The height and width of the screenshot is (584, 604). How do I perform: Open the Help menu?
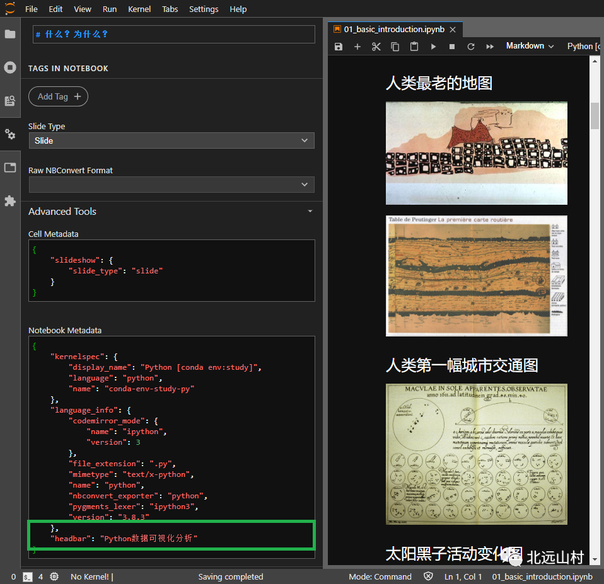(238, 9)
